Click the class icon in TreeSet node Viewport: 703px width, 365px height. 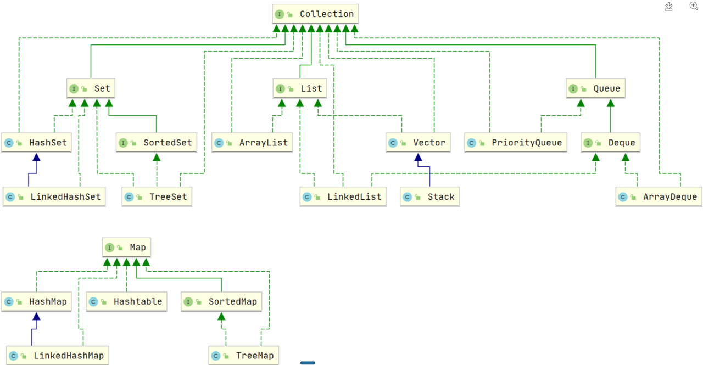pos(129,197)
